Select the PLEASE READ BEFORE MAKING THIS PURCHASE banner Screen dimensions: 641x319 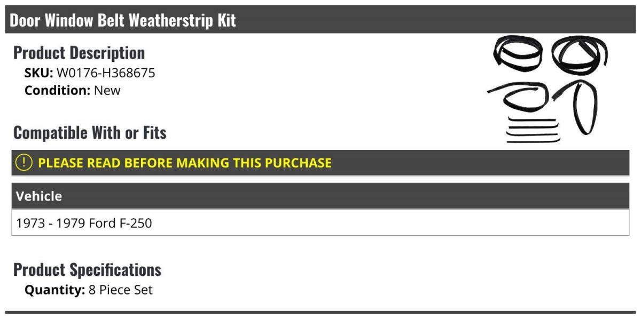coord(185,163)
